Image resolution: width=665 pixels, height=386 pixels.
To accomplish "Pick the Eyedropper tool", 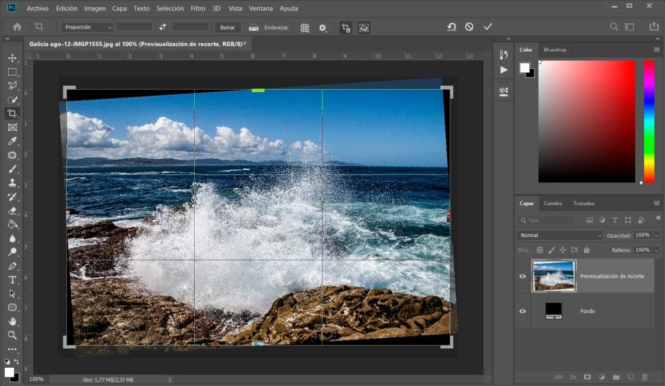I will (x=12, y=141).
